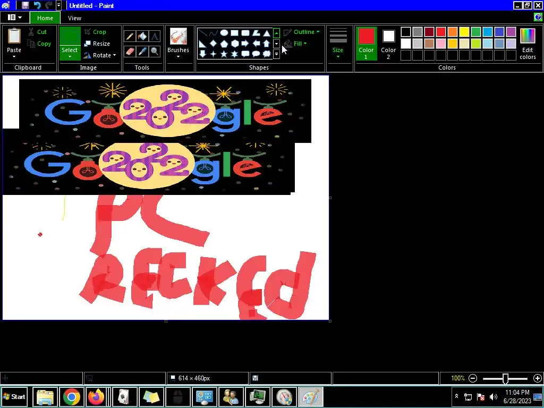Image resolution: width=544 pixels, height=408 pixels.
Task: Click the Paste clipboard icon
Action: click(14, 36)
